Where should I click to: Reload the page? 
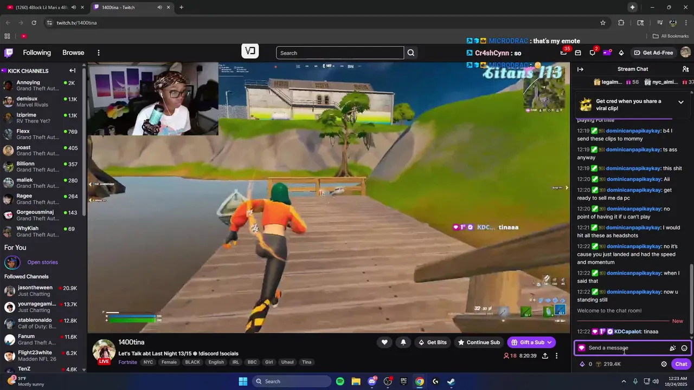coord(34,23)
